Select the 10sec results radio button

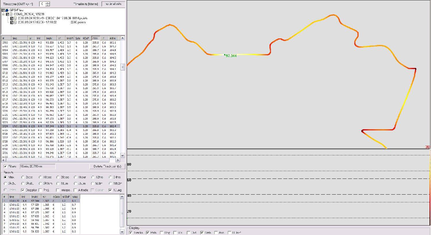pos(41,177)
